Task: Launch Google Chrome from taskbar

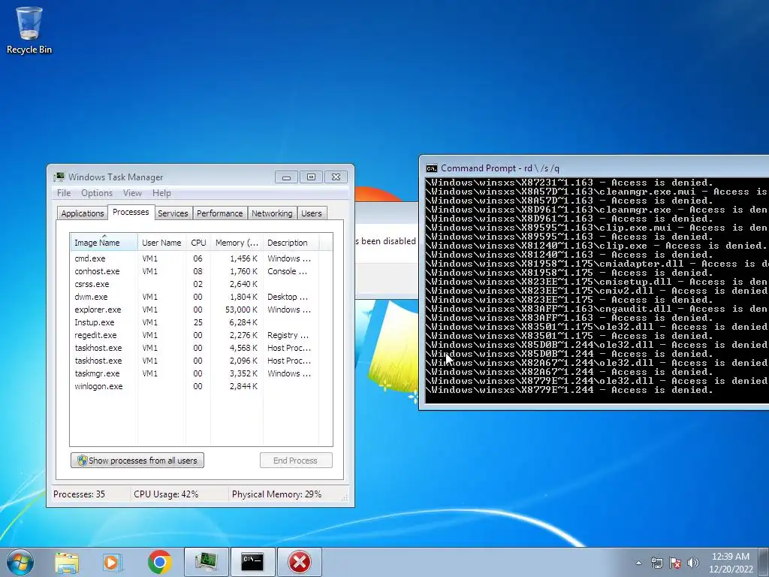Action: [159, 562]
